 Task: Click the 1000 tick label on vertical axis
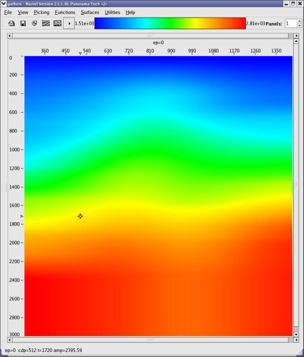click(x=14, y=150)
